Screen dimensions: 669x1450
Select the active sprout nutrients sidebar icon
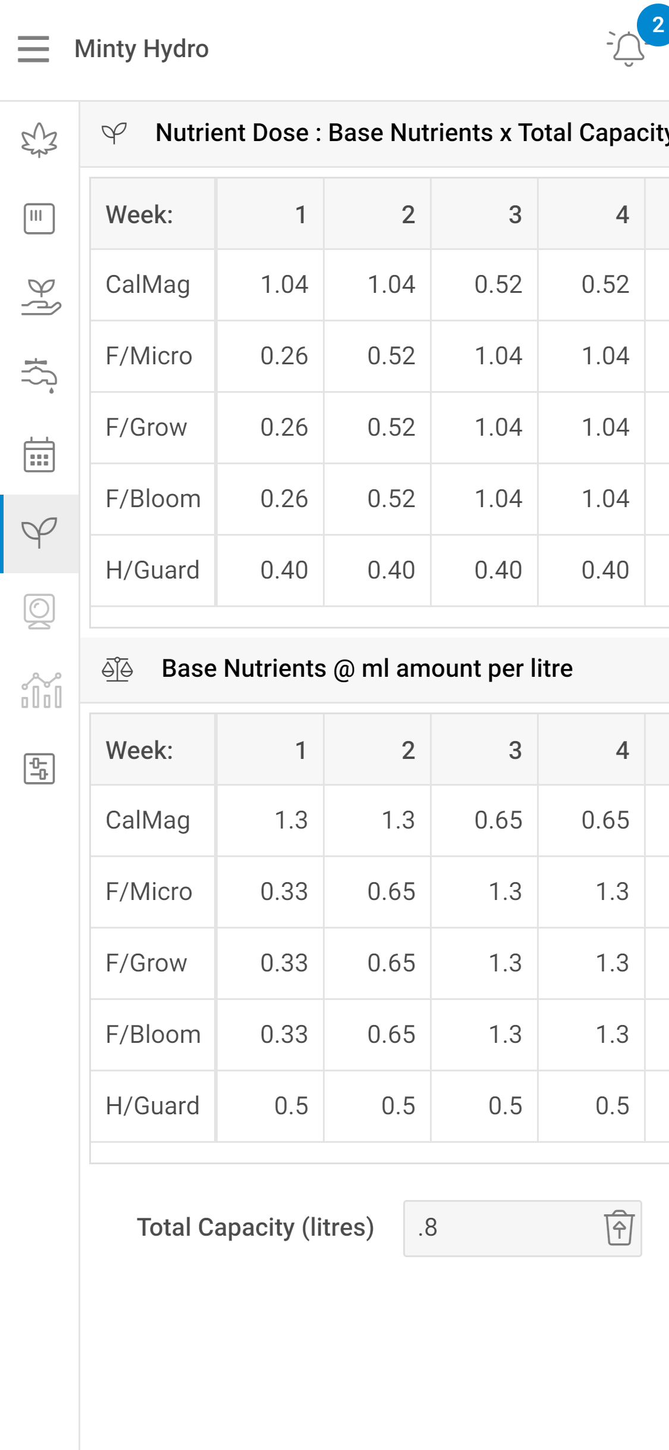(x=39, y=533)
